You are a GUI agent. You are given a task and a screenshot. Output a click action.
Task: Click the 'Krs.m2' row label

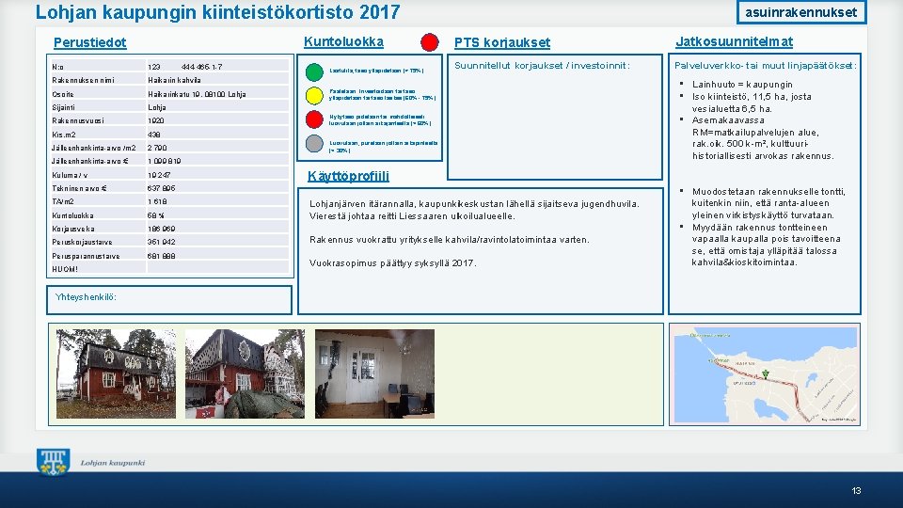[64, 135]
